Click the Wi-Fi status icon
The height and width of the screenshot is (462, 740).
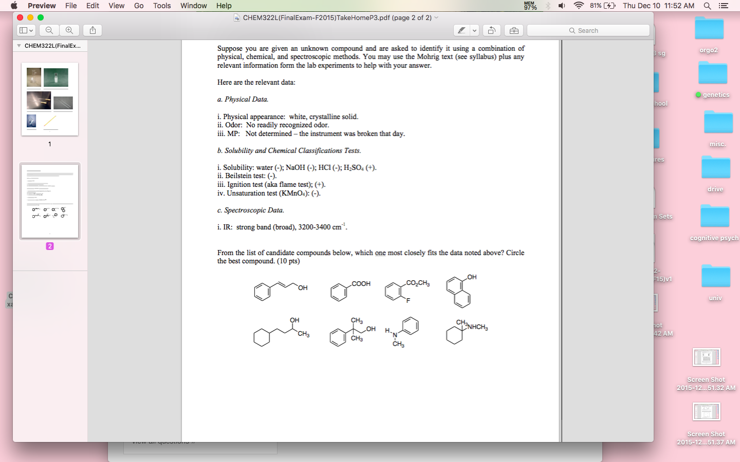(x=579, y=6)
